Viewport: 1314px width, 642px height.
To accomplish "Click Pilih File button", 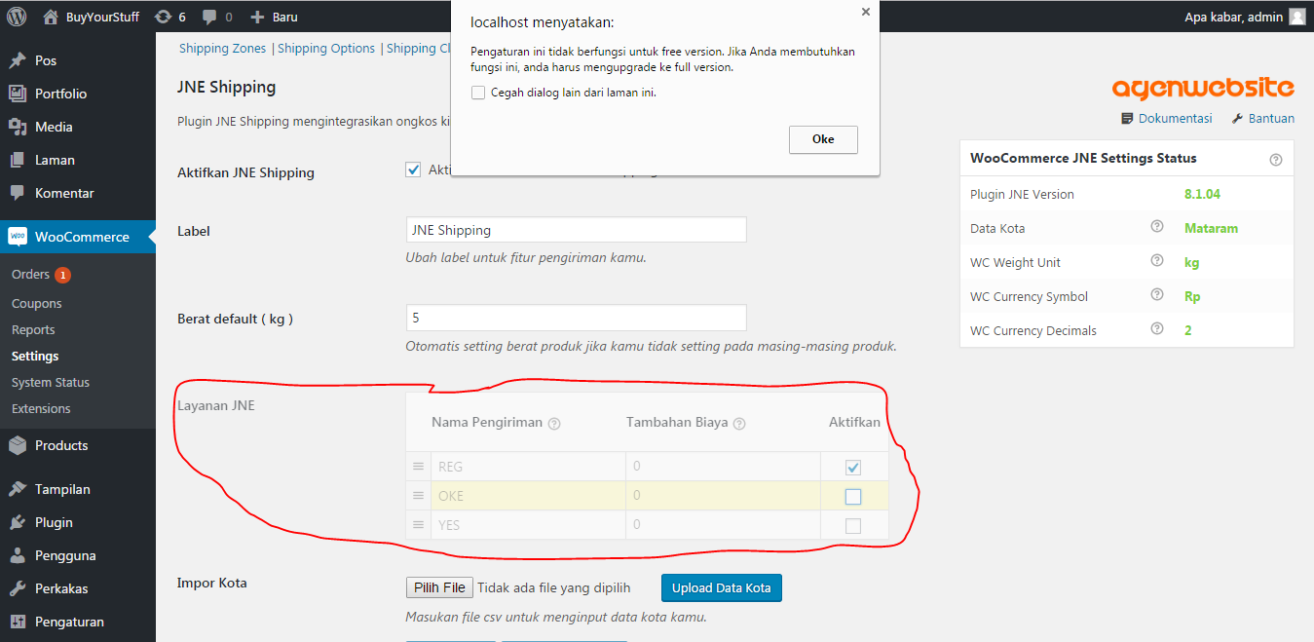I will [439, 587].
